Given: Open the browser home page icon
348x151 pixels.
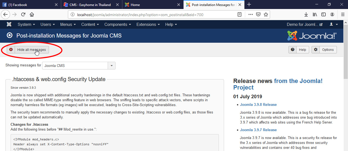Looking at the screenshot, I should [32, 14].
